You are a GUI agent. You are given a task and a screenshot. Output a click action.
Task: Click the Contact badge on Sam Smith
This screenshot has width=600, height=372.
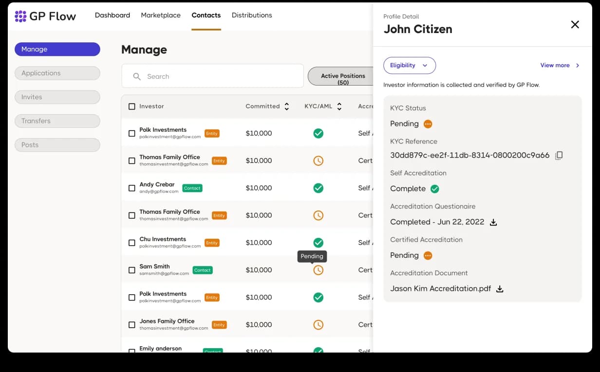[203, 270]
